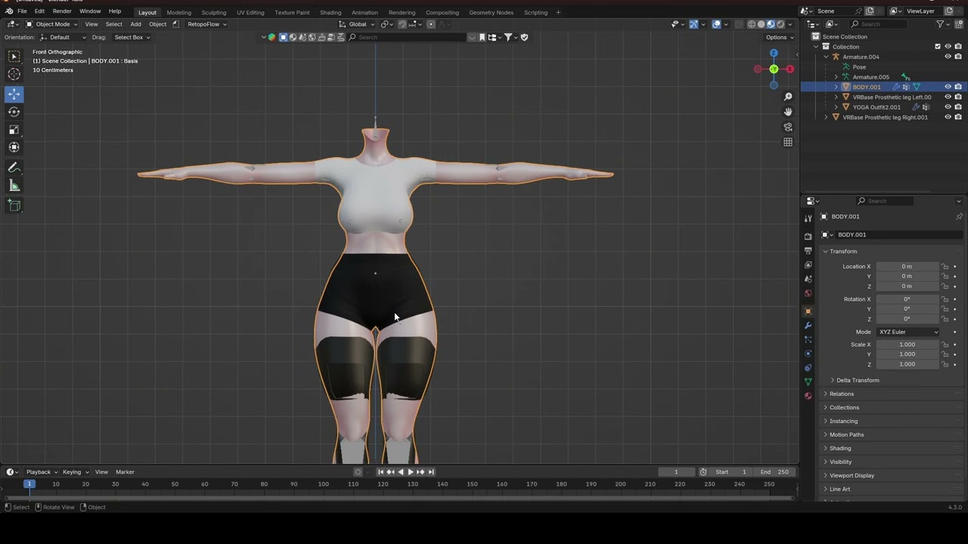The width and height of the screenshot is (968, 544).
Task: Switch to the Shading workspace tab
Action: tap(330, 12)
